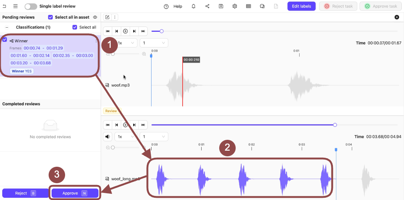The width and height of the screenshot is (404, 200).
Task: Click the grey unlabeled waveform burst after 0:04
Action: [x=368, y=179]
